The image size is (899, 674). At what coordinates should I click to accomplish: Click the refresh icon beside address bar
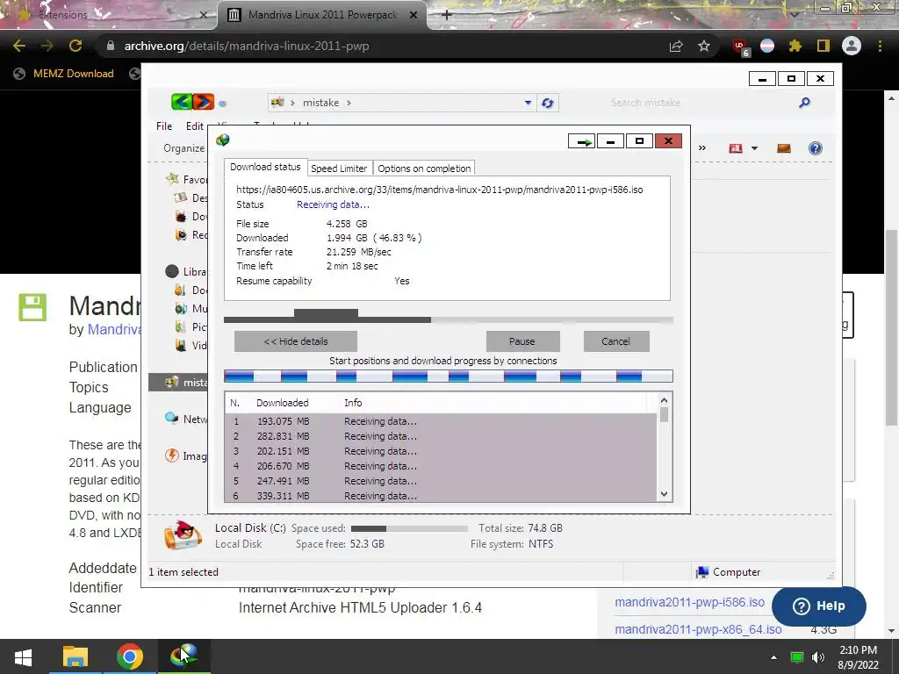coord(548,103)
